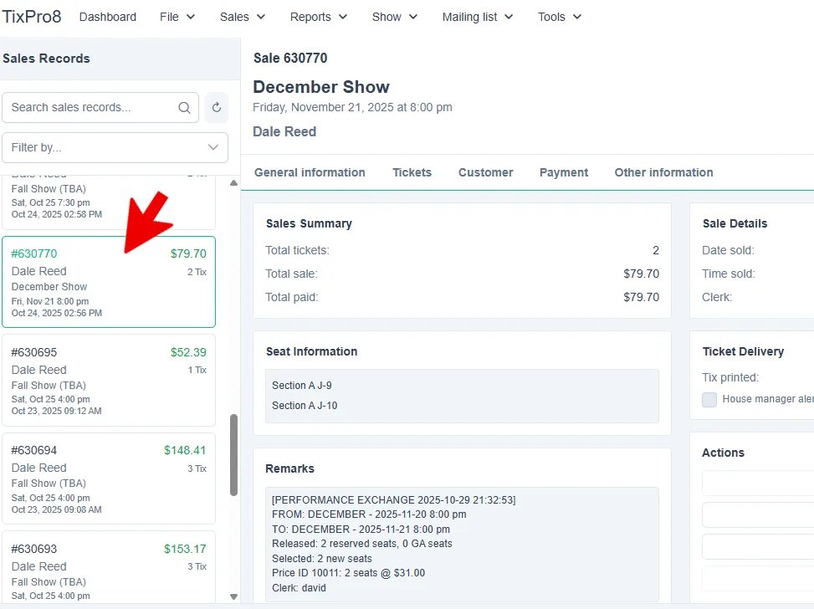Toggle the House manager alert checkbox

click(x=709, y=399)
